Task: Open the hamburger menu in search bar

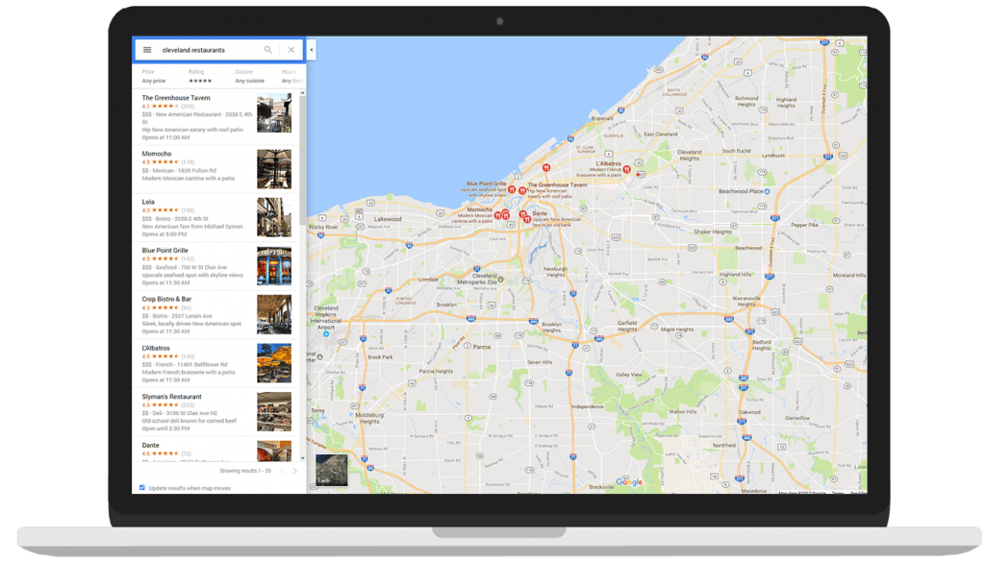Action: tap(147, 50)
